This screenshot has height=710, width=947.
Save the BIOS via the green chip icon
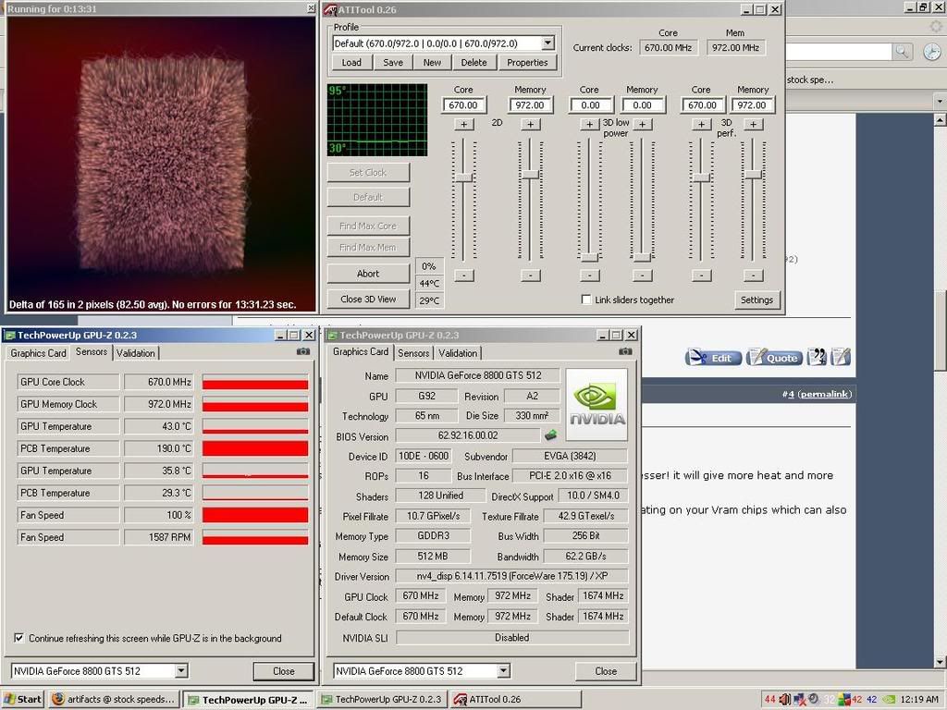[x=549, y=435]
